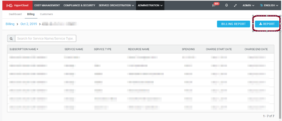Open the Cost Management menu
The image size is (282, 121).
click(47, 5)
